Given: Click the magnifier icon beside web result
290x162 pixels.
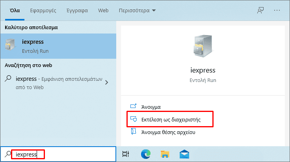Looking at the screenshot, I should 8,78.
